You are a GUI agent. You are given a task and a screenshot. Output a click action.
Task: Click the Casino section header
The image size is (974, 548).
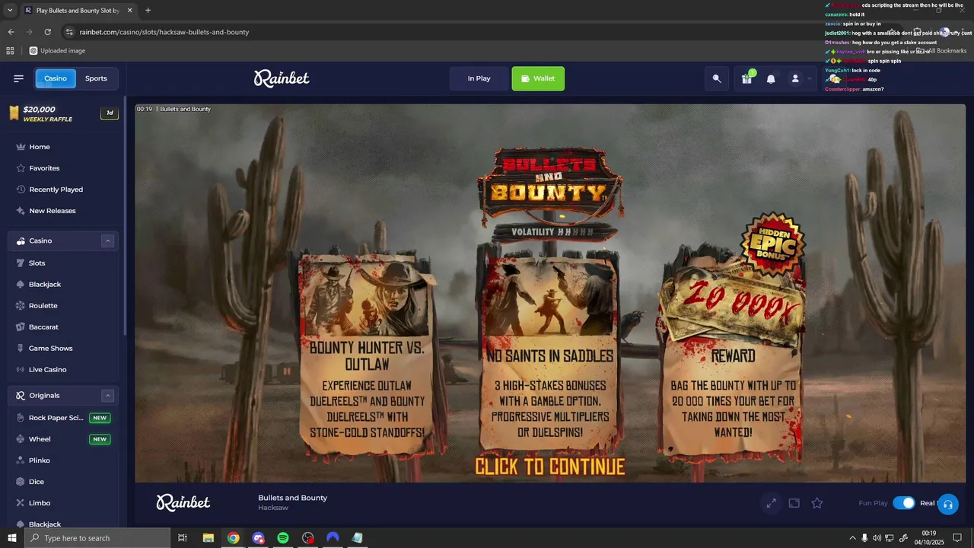[62, 241]
